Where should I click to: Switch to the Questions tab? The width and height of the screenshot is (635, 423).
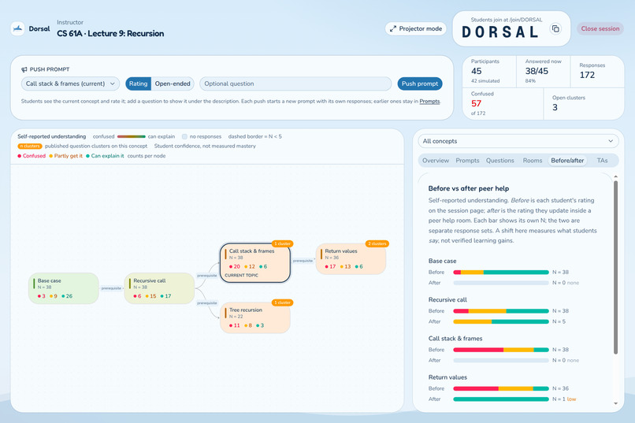pos(499,161)
